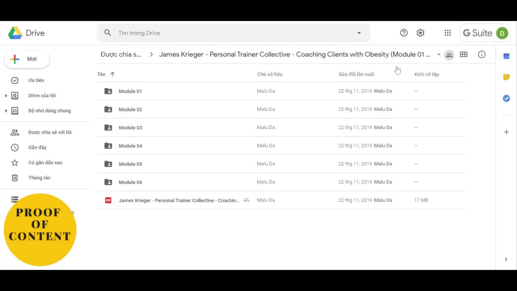517x291 pixels.
Task: Click the shared people icon in header
Action: (449, 55)
